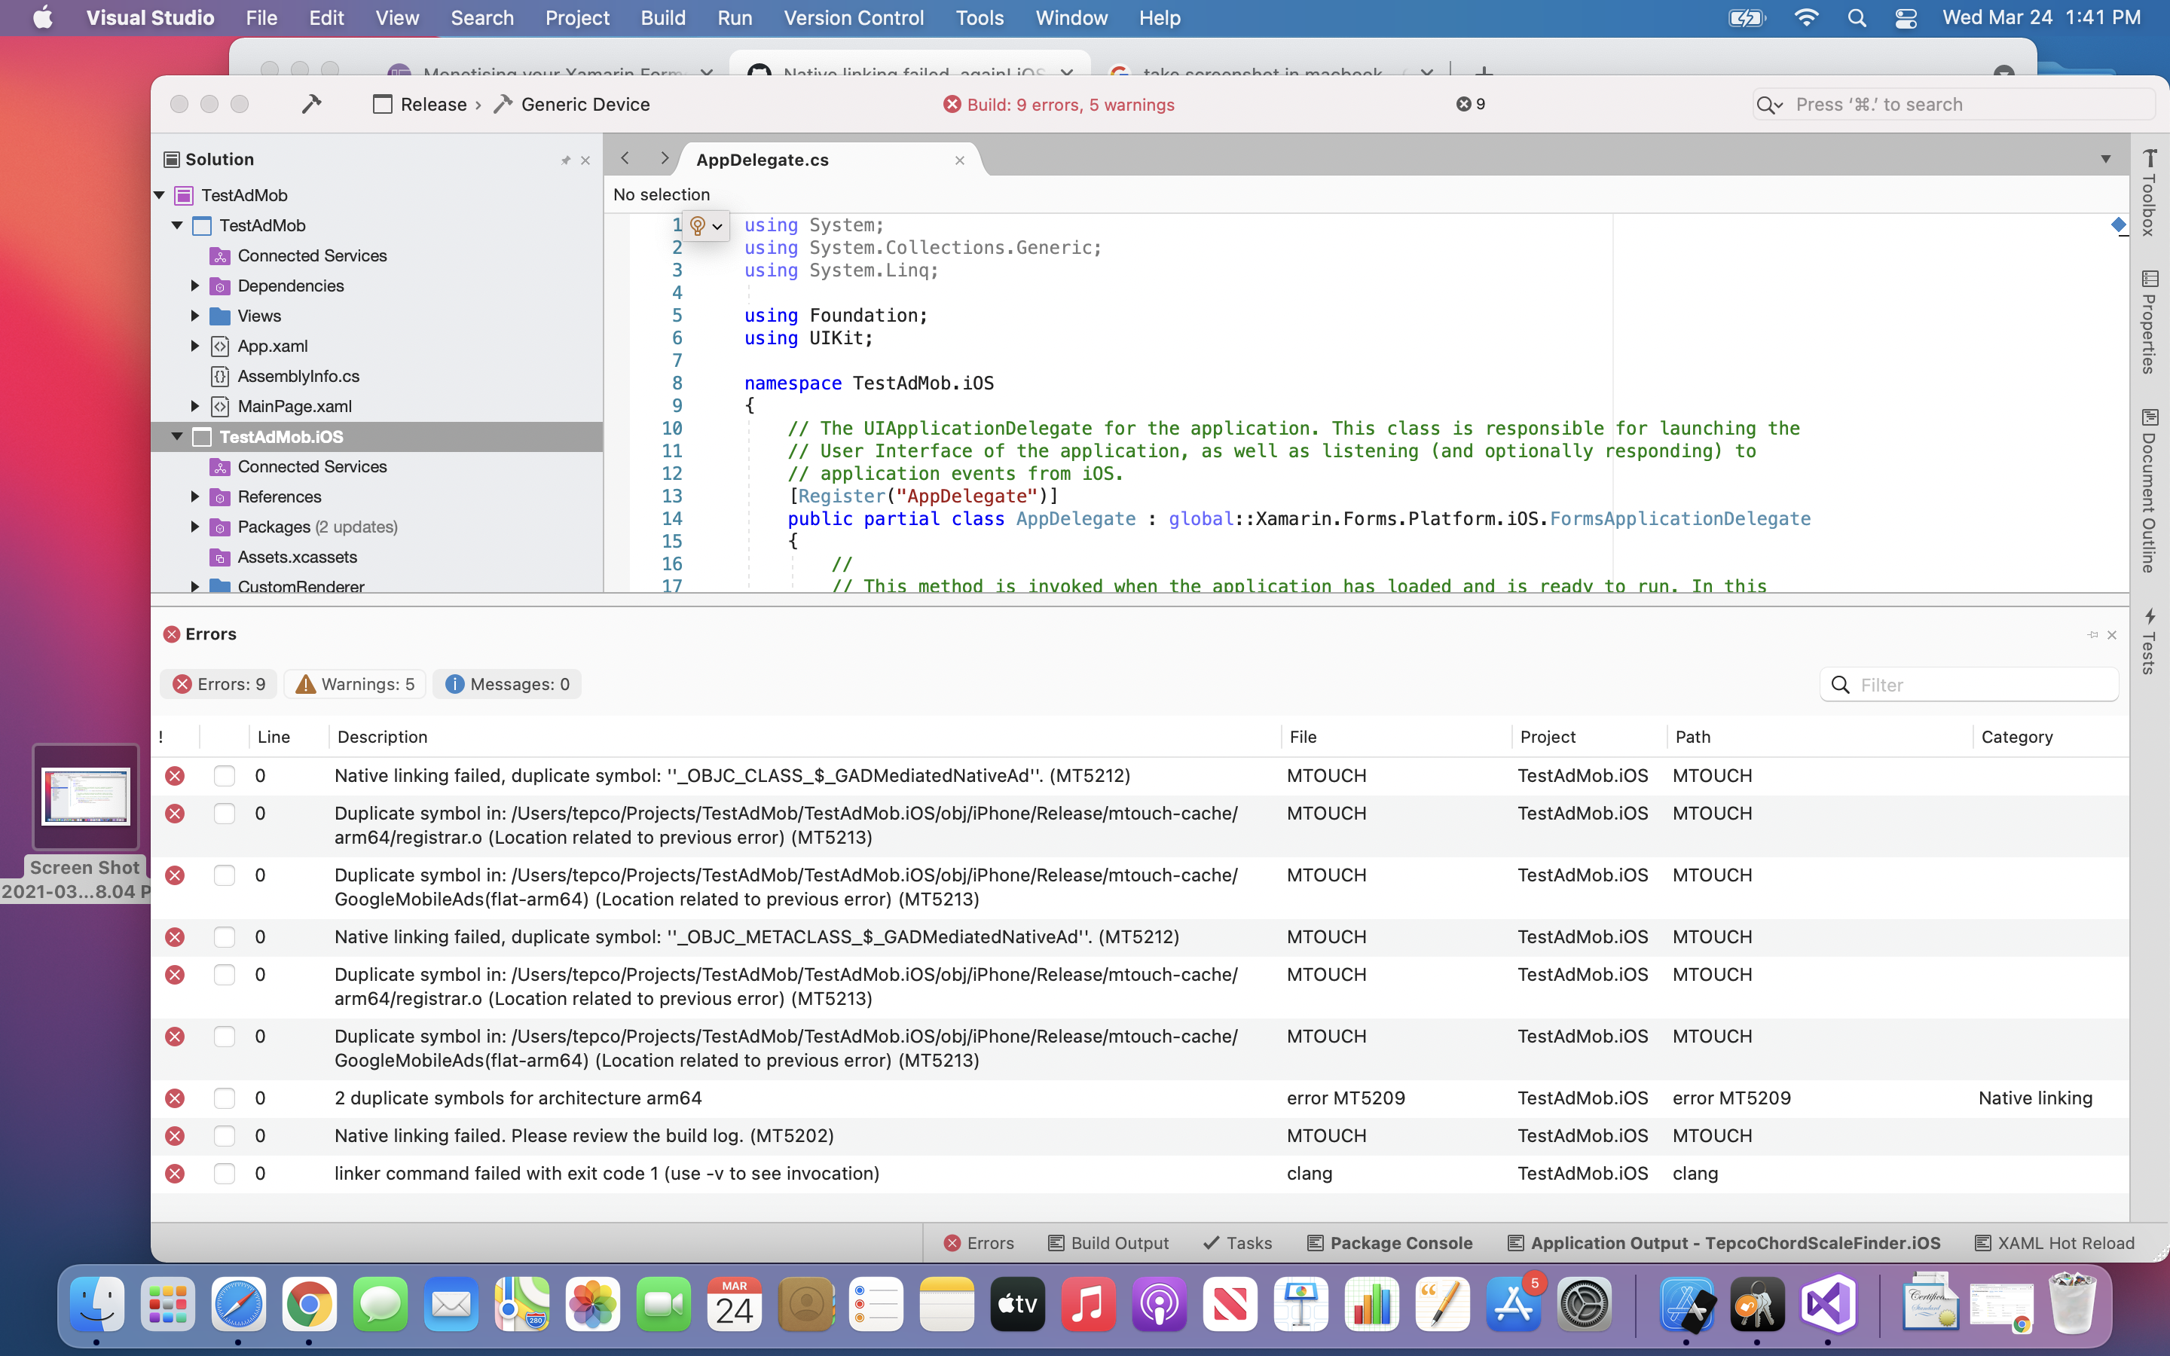The height and width of the screenshot is (1356, 2170).
Task: Expand the References folder
Action: pyautogui.click(x=194, y=497)
